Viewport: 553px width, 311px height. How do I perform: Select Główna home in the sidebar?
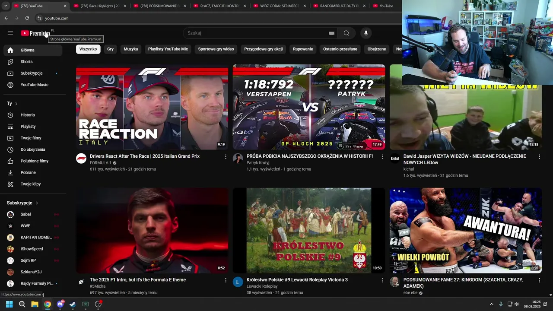[x=33, y=50]
